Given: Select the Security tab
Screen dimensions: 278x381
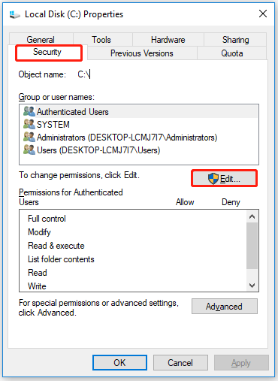Looking at the screenshot, I should [47, 53].
